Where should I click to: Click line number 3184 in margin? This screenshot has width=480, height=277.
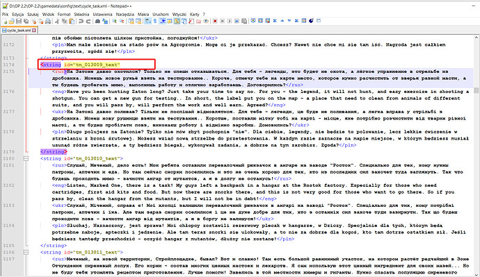(8, 226)
